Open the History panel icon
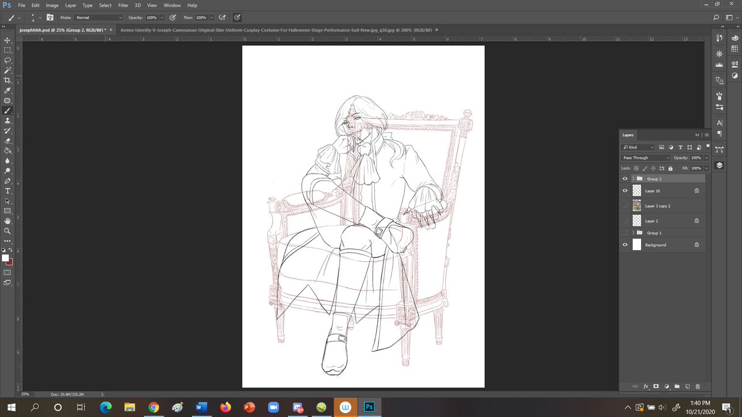The image size is (742, 417). click(719, 38)
